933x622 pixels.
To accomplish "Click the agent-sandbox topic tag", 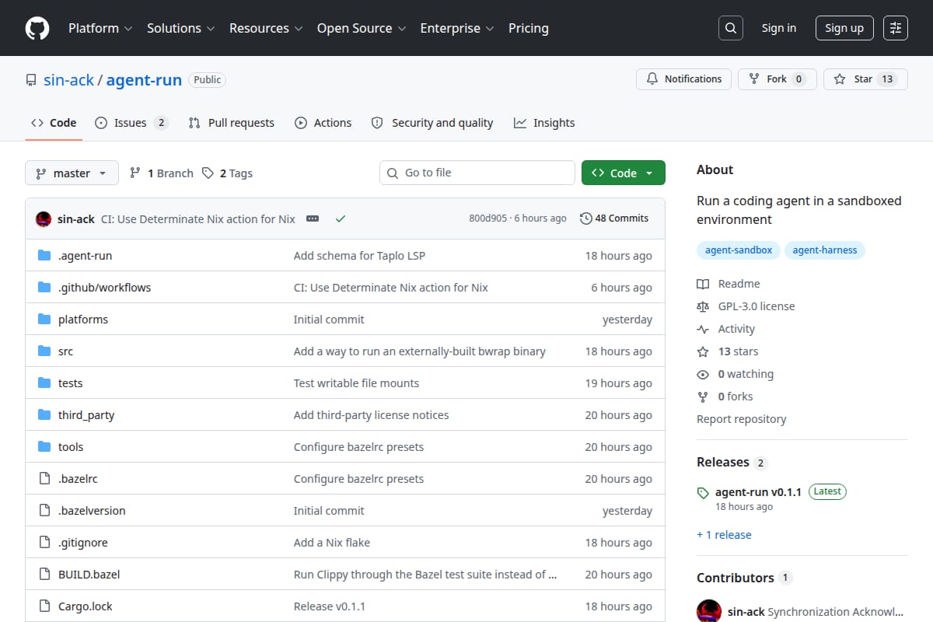I will [739, 250].
